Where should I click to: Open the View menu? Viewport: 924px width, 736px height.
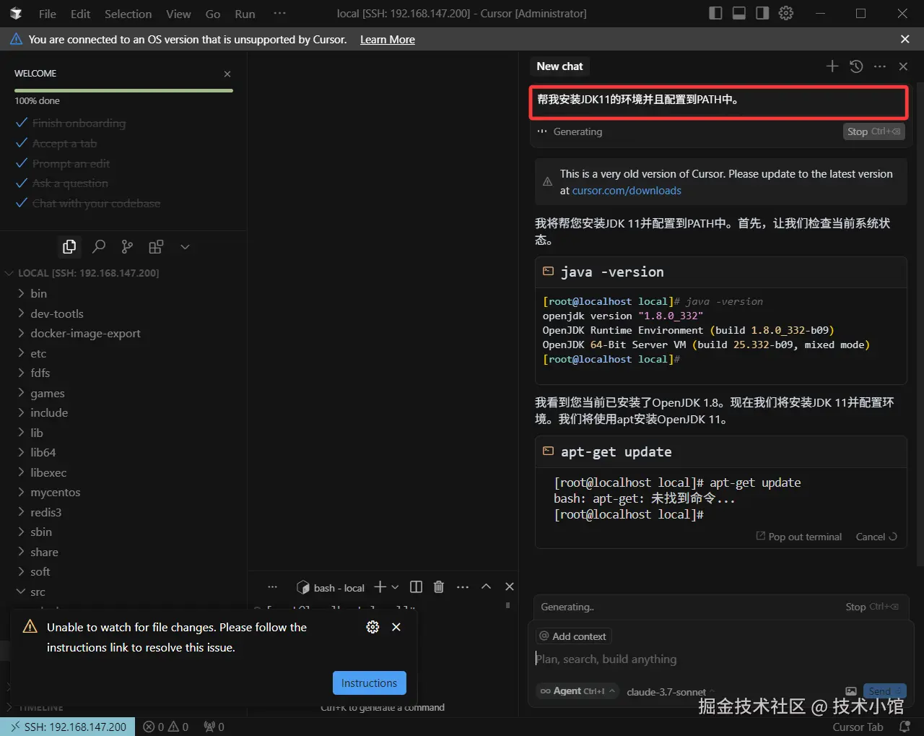pos(178,14)
